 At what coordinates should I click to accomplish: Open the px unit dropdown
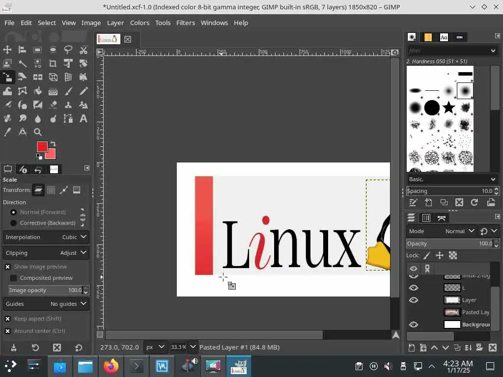(155, 347)
